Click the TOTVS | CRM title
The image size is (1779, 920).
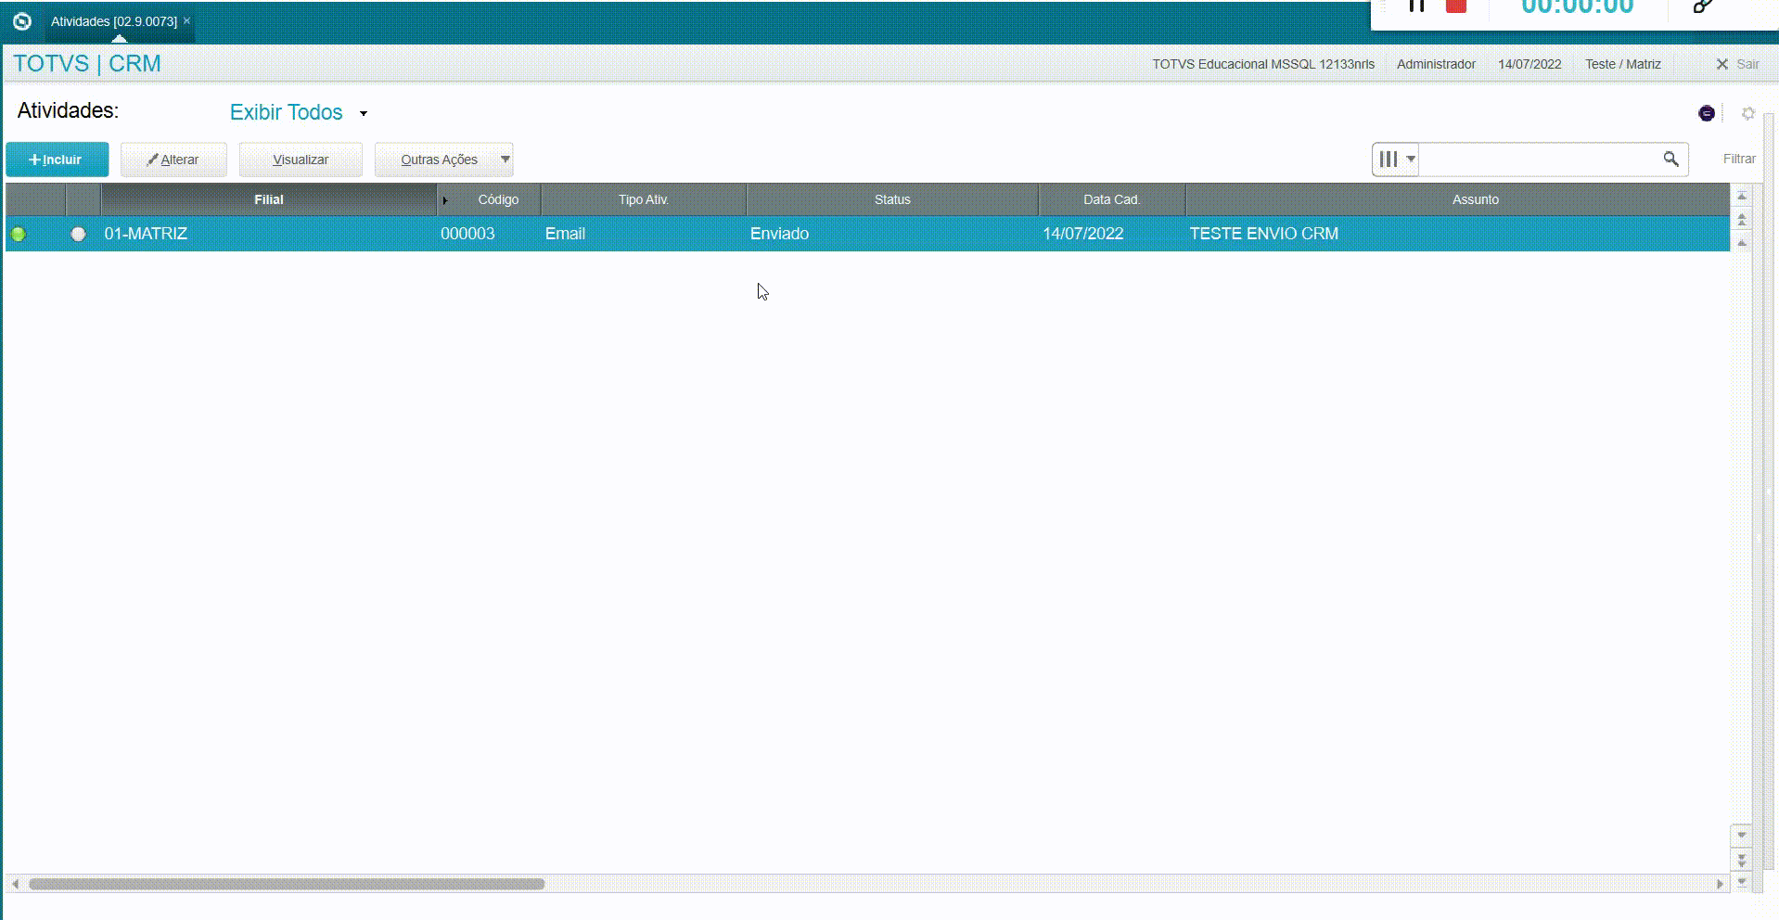tap(87, 64)
